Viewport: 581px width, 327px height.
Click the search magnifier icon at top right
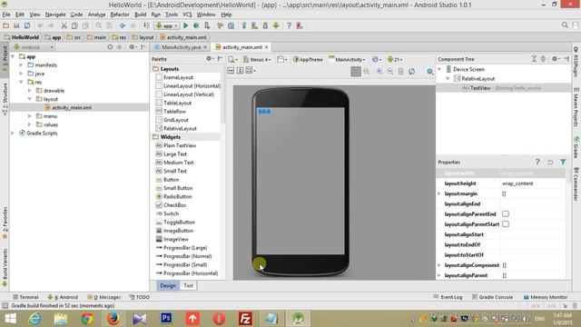pos(565,25)
